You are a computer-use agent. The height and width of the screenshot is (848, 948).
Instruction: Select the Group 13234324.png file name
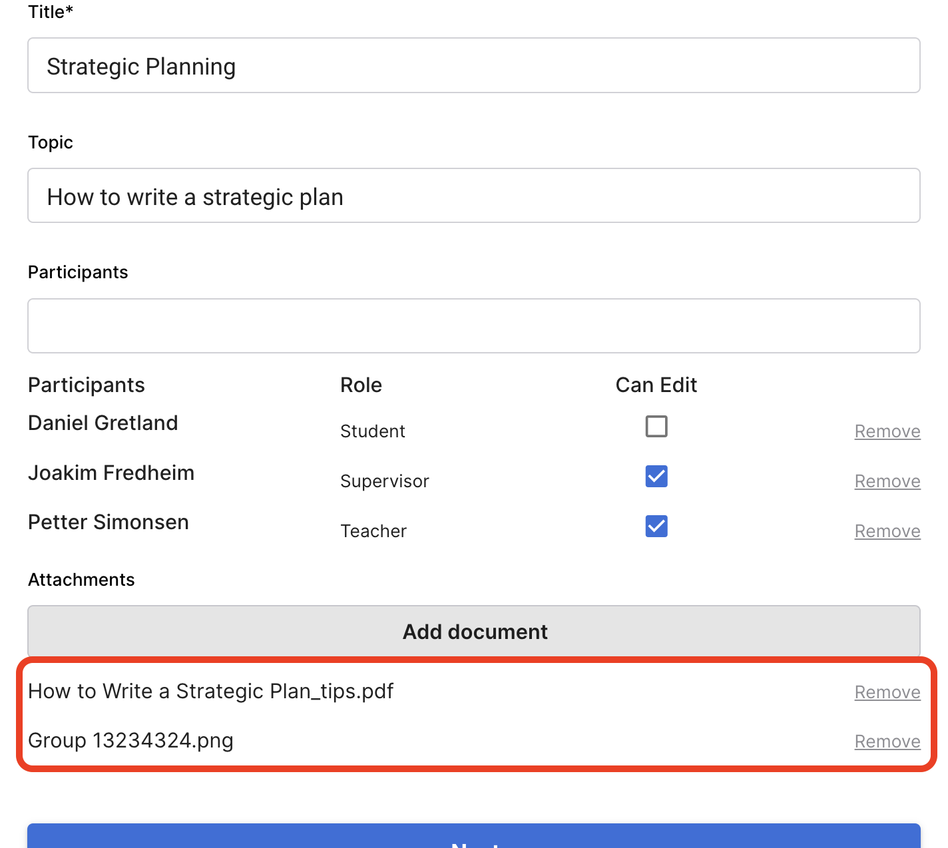[130, 741]
